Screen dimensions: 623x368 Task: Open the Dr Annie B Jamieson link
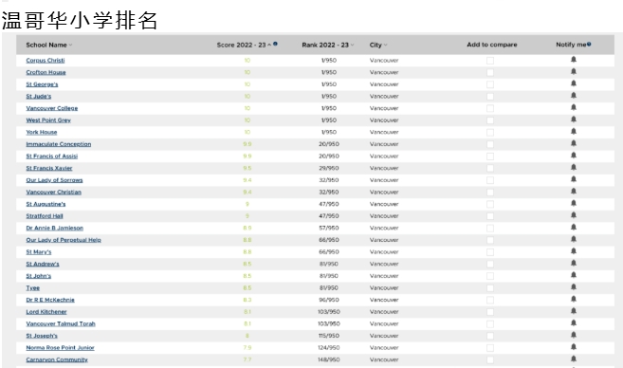(x=55, y=228)
